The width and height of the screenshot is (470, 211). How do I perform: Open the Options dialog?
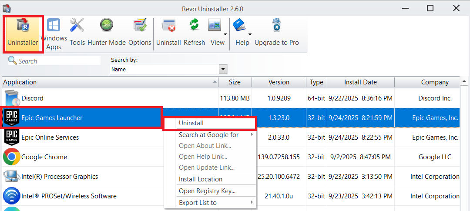click(x=140, y=32)
